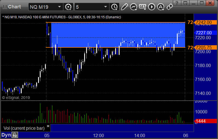Start bar replay with the play icon
The image size is (218, 139).
pos(152,7)
